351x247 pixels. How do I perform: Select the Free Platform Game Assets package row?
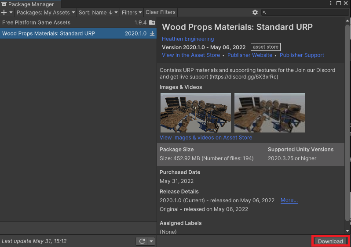coord(78,22)
